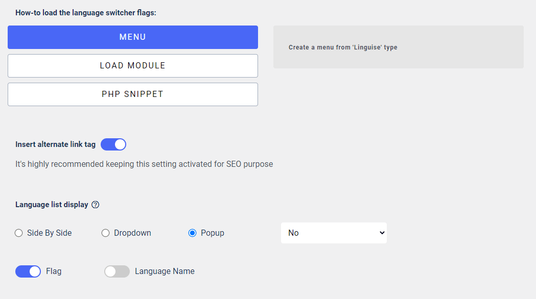Turn off the Flag switch
Screen dimensions: 536x299
pos(28,271)
